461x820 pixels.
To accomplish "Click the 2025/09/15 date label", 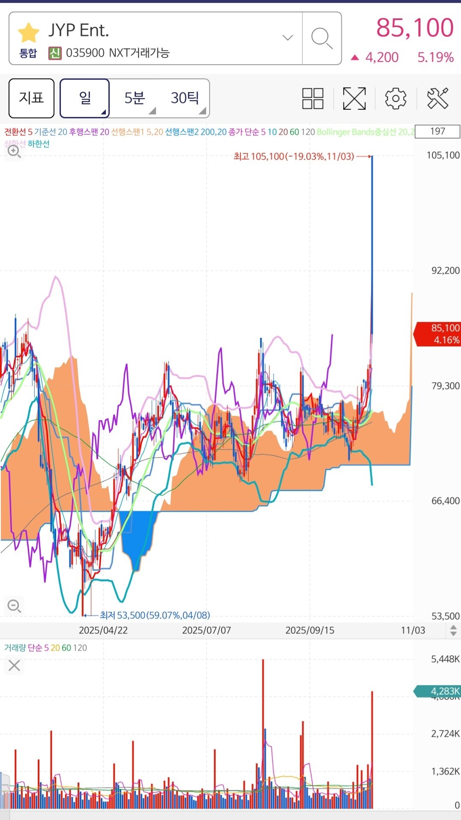I will point(310,630).
